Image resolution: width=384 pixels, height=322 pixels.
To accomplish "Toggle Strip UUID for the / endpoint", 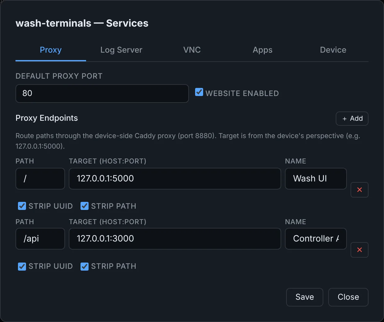I will tap(22, 206).
